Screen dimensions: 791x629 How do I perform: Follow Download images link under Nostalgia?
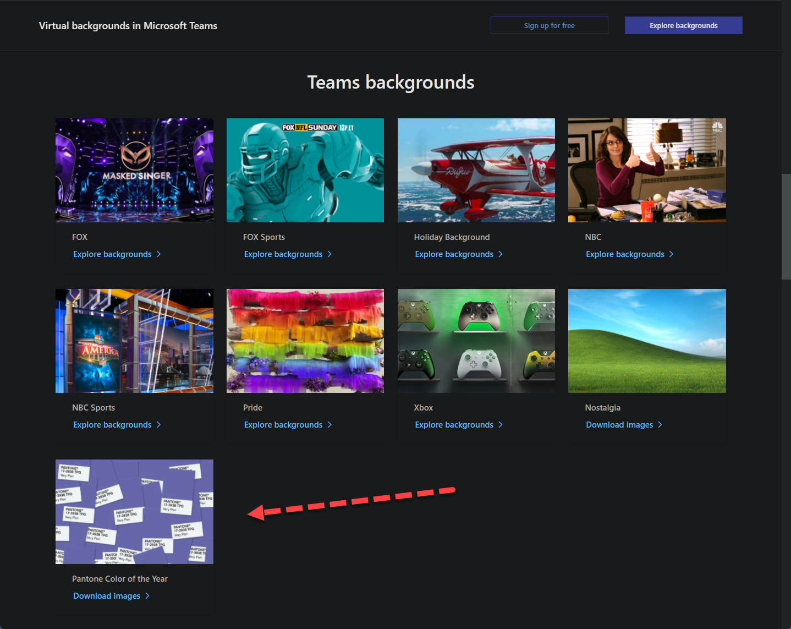click(624, 425)
